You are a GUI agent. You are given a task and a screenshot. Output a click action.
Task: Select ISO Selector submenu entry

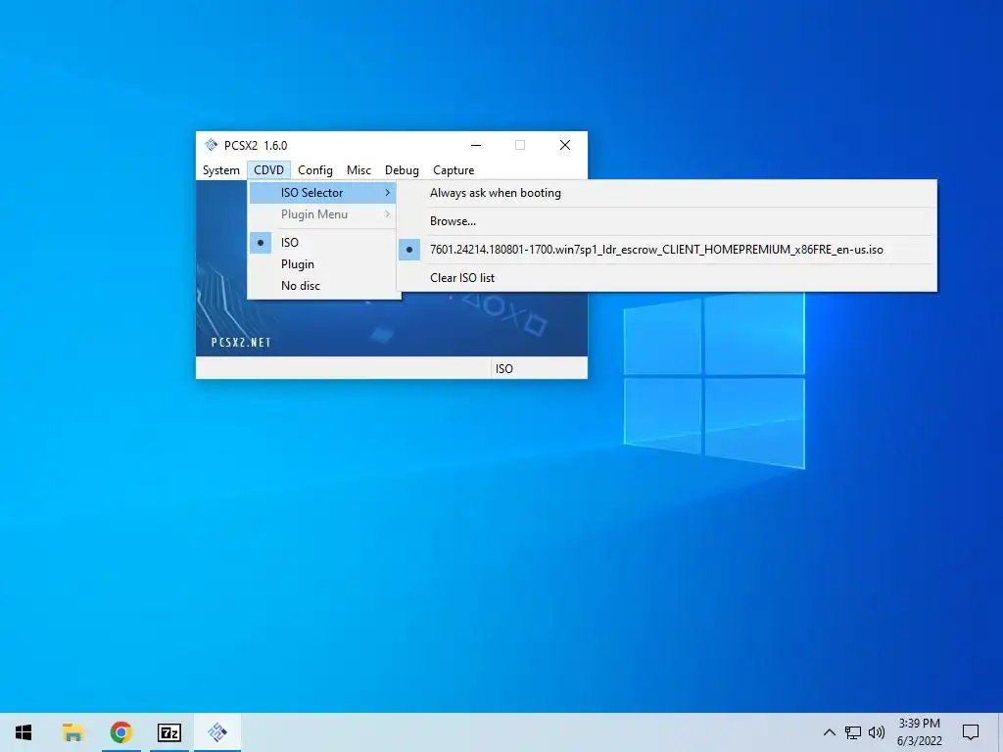(x=322, y=193)
